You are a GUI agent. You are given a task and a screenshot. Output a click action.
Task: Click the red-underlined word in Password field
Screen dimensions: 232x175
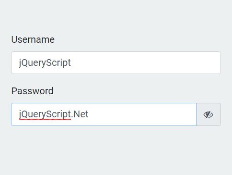[45, 114]
